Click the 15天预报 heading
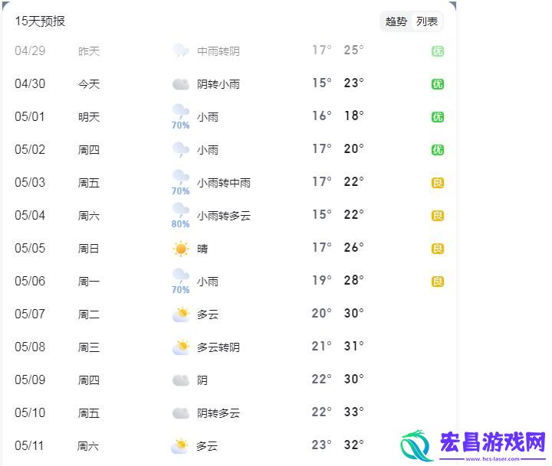Image resolution: width=552 pixels, height=466 pixels. pyautogui.click(x=40, y=21)
